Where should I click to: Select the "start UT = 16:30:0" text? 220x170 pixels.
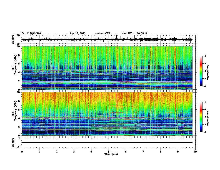[x=134, y=33]
